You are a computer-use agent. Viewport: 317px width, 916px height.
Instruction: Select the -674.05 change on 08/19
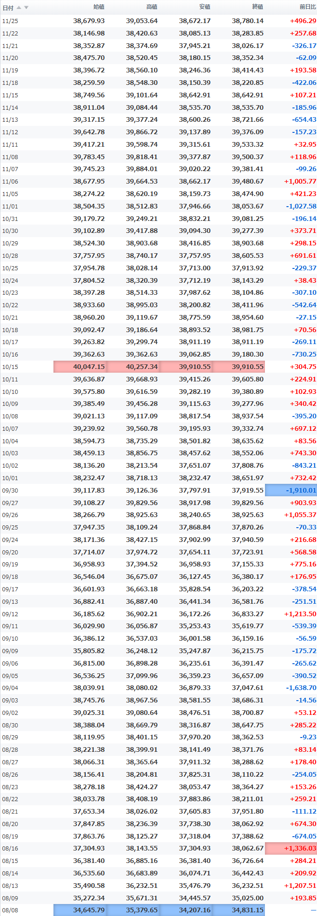pyautogui.click(x=304, y=837)
